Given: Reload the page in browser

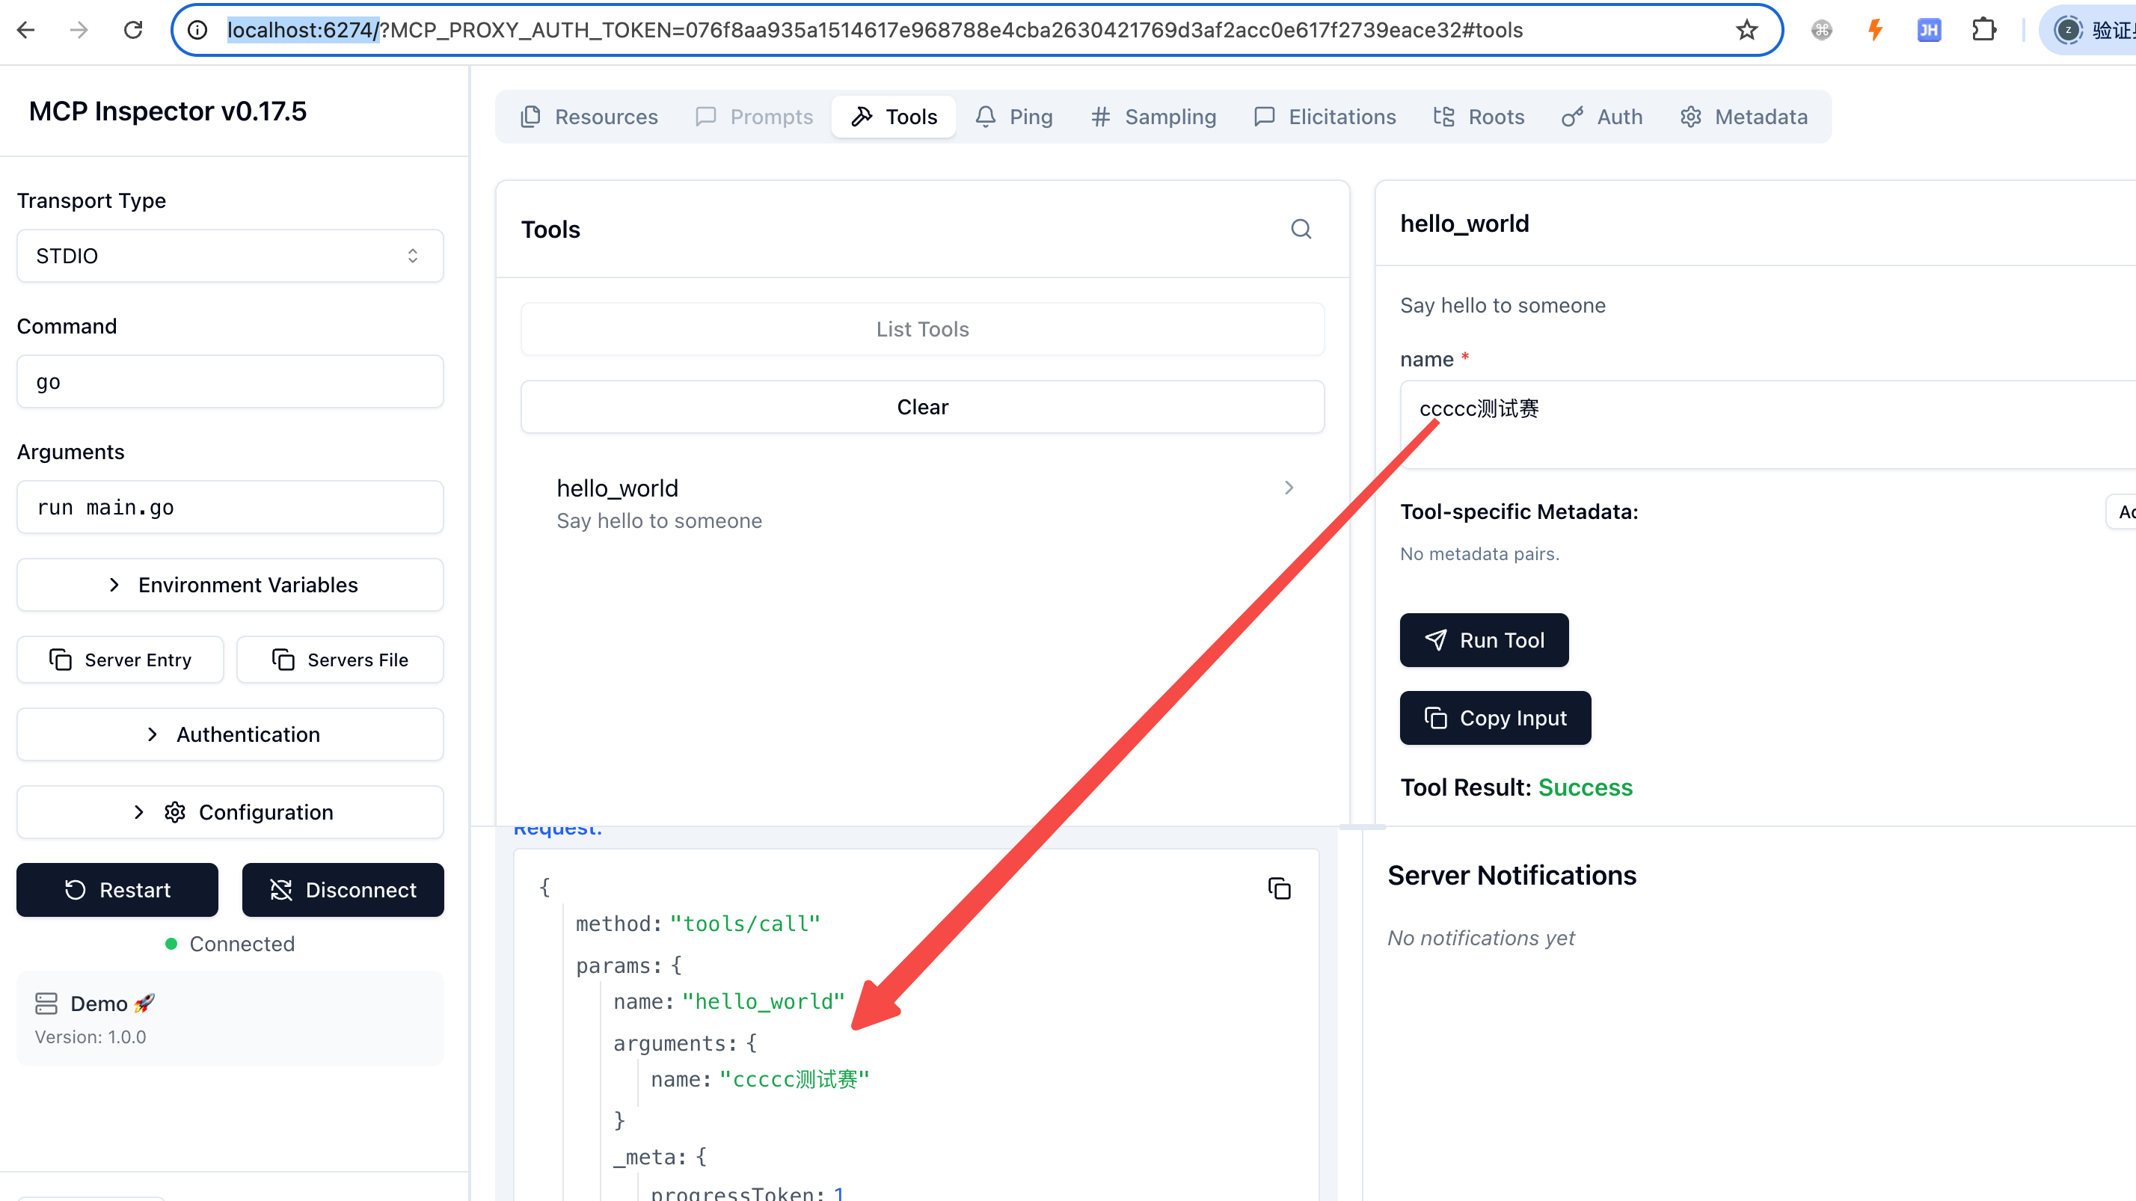Looking at the screenshot, I should [x=132, y=31].
